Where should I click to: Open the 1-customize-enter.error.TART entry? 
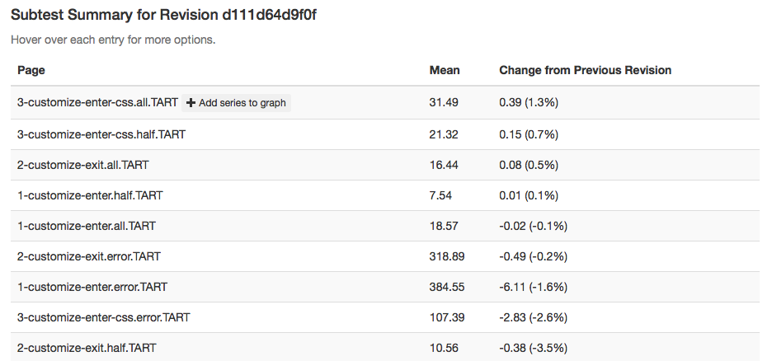[92, 287]
